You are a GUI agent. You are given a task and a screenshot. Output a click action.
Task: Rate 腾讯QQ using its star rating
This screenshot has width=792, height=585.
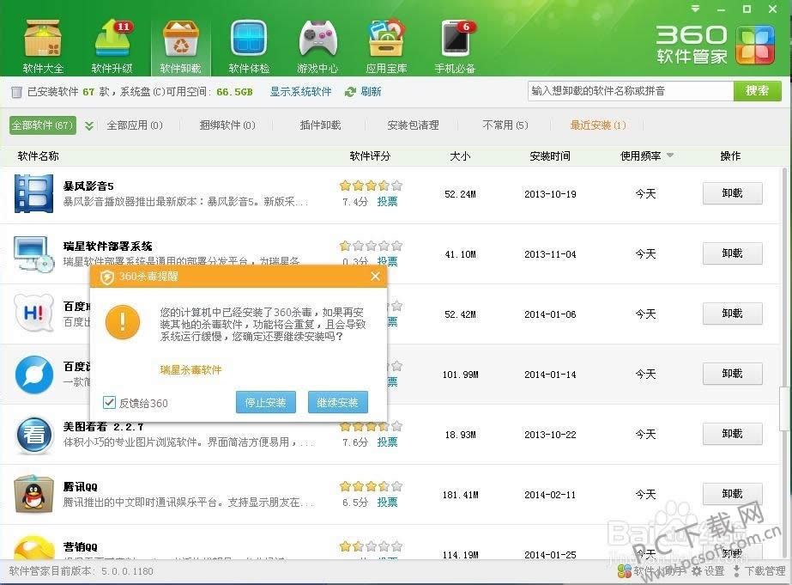coord(371,486)
